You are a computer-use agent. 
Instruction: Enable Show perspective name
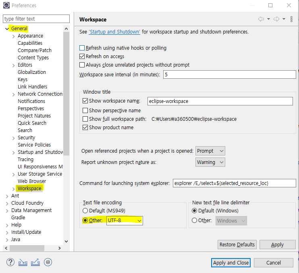(85, 110)
